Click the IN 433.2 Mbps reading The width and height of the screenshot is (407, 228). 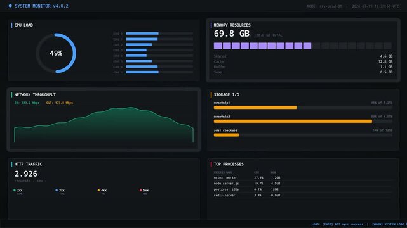27,103
